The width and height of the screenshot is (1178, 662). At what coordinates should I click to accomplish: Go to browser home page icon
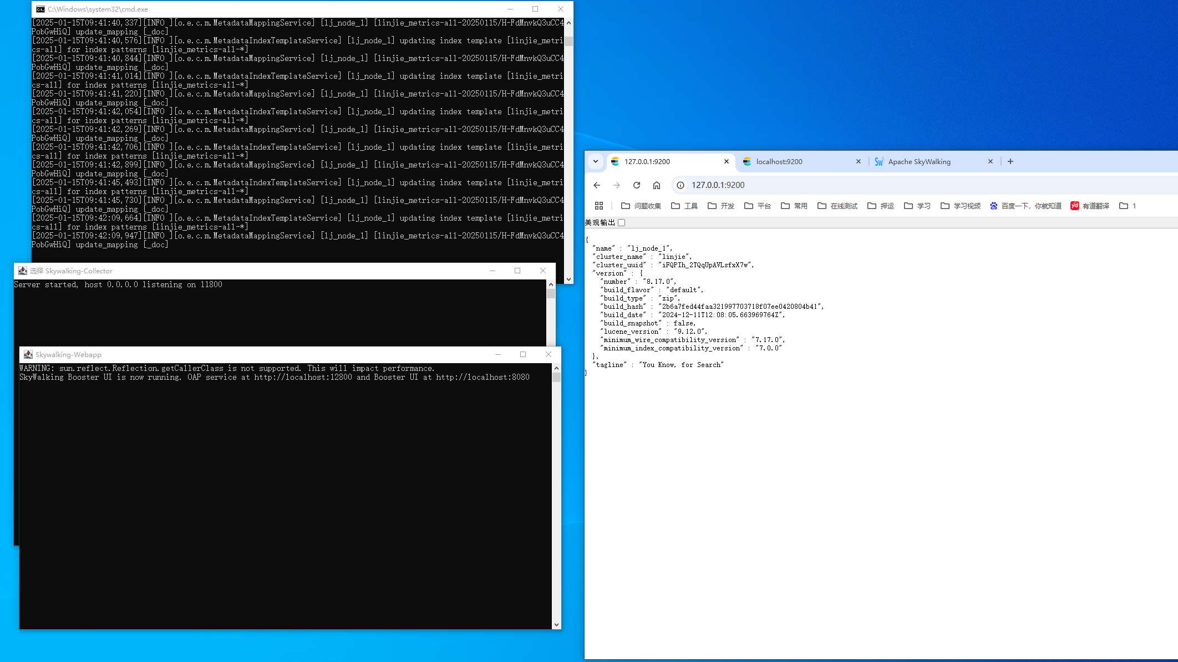point(657,185)
